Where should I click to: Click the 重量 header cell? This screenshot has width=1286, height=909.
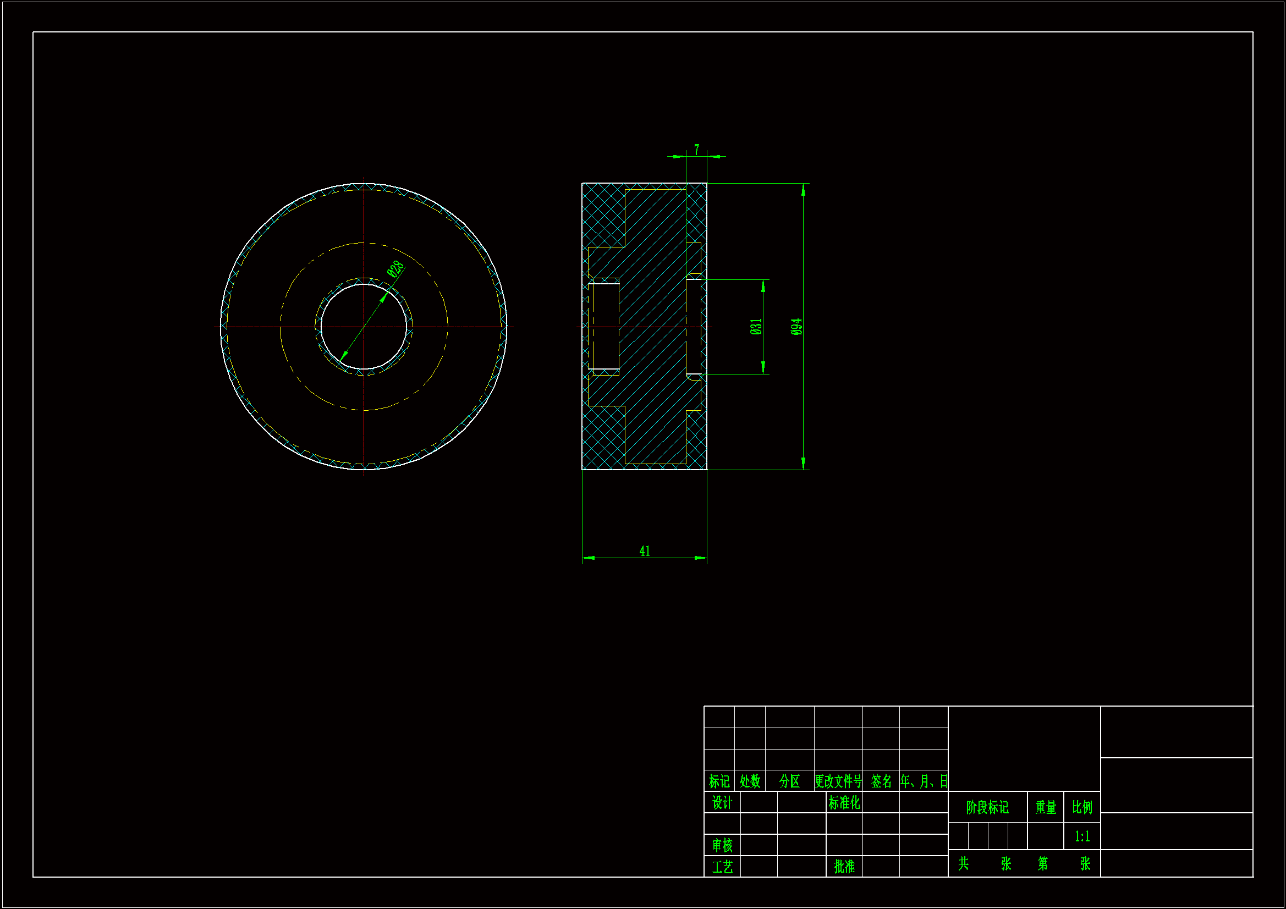coord(1045,807)
